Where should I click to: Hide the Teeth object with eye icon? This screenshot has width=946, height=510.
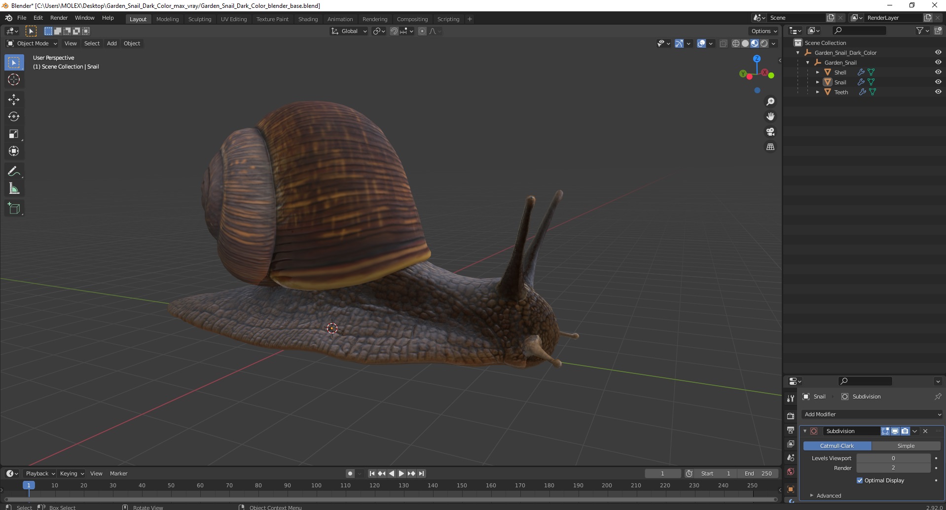coord(938,92)
